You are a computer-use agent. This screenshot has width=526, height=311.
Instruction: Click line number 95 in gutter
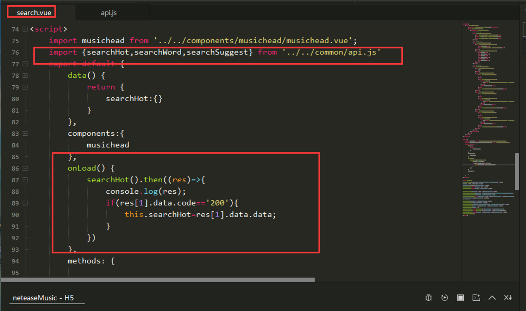(15, 273)
